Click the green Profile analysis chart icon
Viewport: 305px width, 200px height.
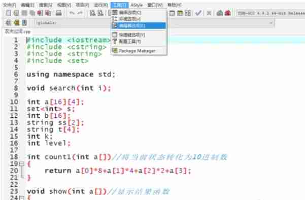pos(220,13)
